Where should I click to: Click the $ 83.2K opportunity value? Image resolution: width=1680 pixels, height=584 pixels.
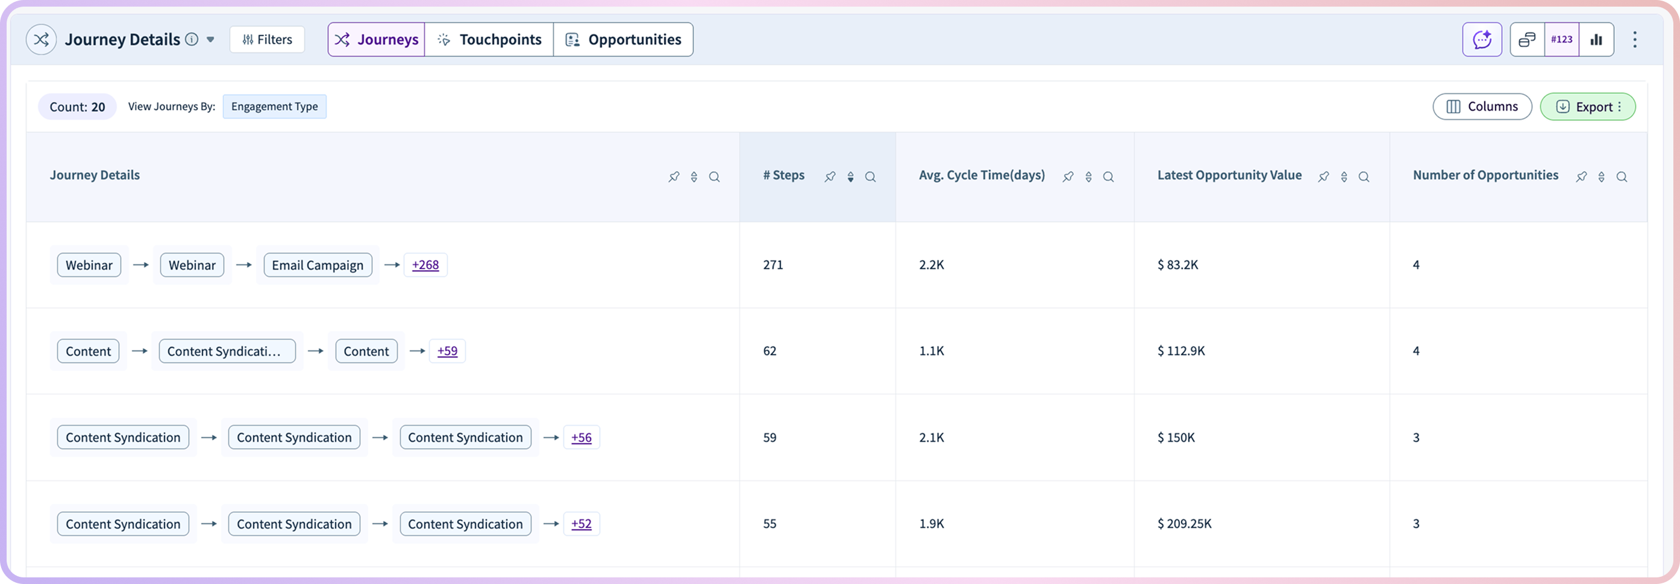[1178, 265]
